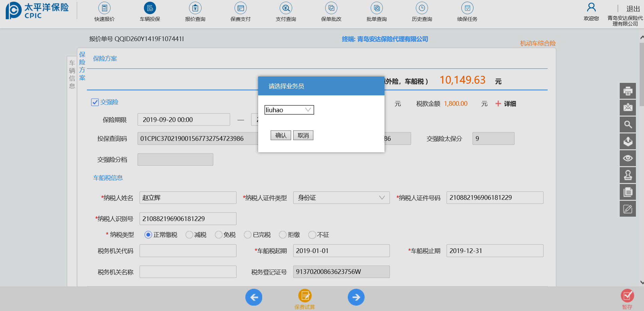Image resolution: width=644 pixels, height=311 pixels.
Task: Uncheck the 交强险 checkbox
Action: click(x=95, y=102)
